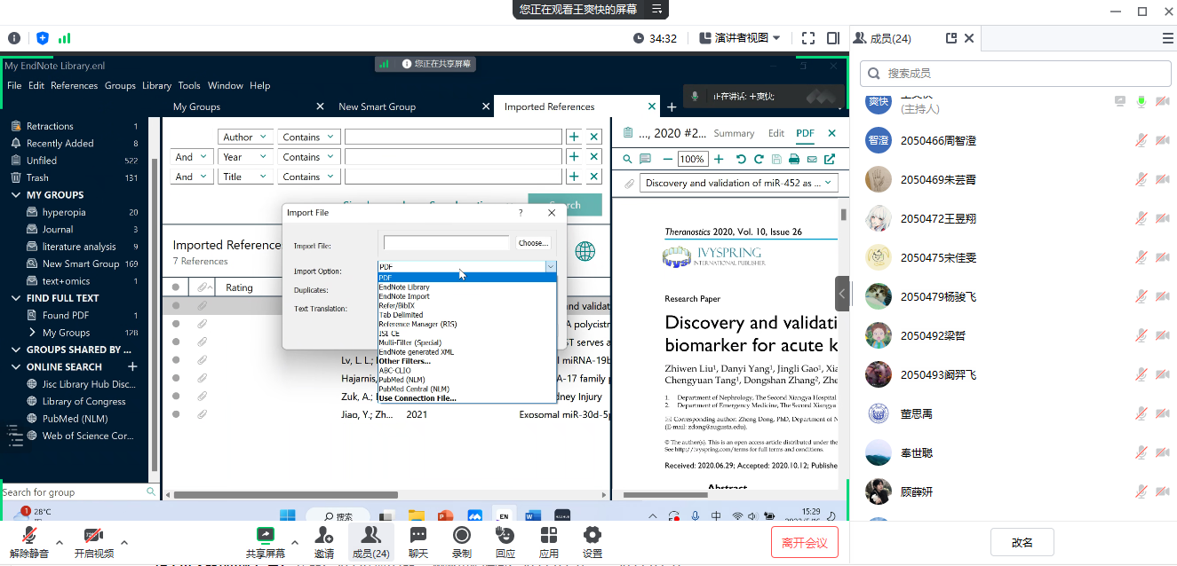Screen dimensions: 1177x566
Task: Collapse MY GROUPS section
Action: point(15,194)
